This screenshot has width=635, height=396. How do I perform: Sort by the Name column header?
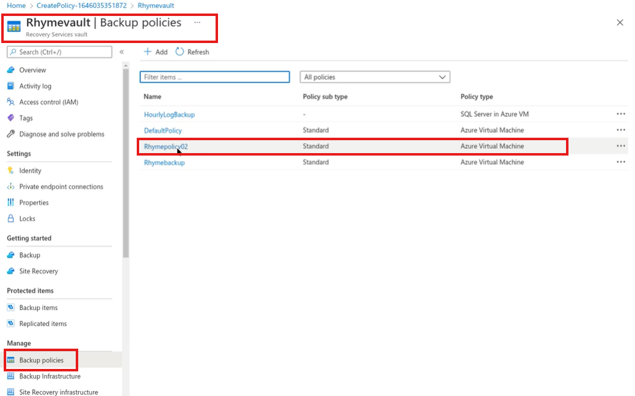[152, 97]
